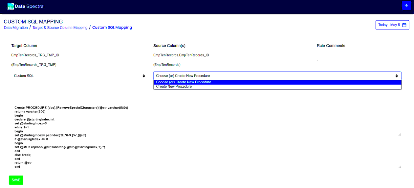Click the Custom SQL dropdown arrows
The width and height of the screenshot is (414, 188).
143,76
